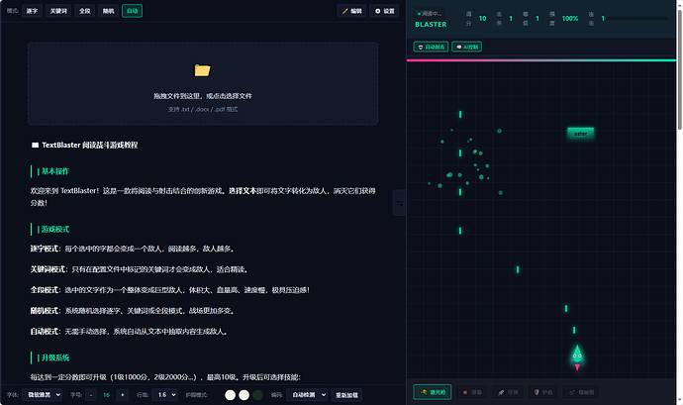Click the 基本操作 section heading

(54, 171)
